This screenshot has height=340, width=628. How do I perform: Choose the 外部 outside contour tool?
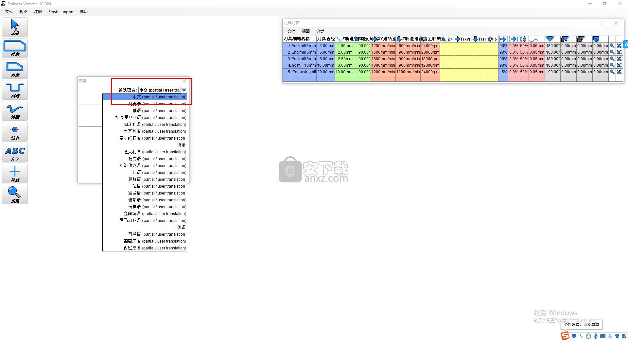coord(15,48)
